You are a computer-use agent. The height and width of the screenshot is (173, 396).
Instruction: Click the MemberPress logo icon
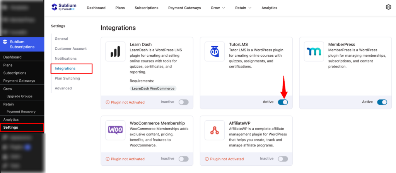tap(314, 52)
